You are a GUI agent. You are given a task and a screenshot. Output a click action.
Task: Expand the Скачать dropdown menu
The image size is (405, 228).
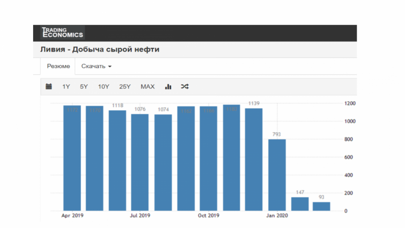tap(96, 66)
